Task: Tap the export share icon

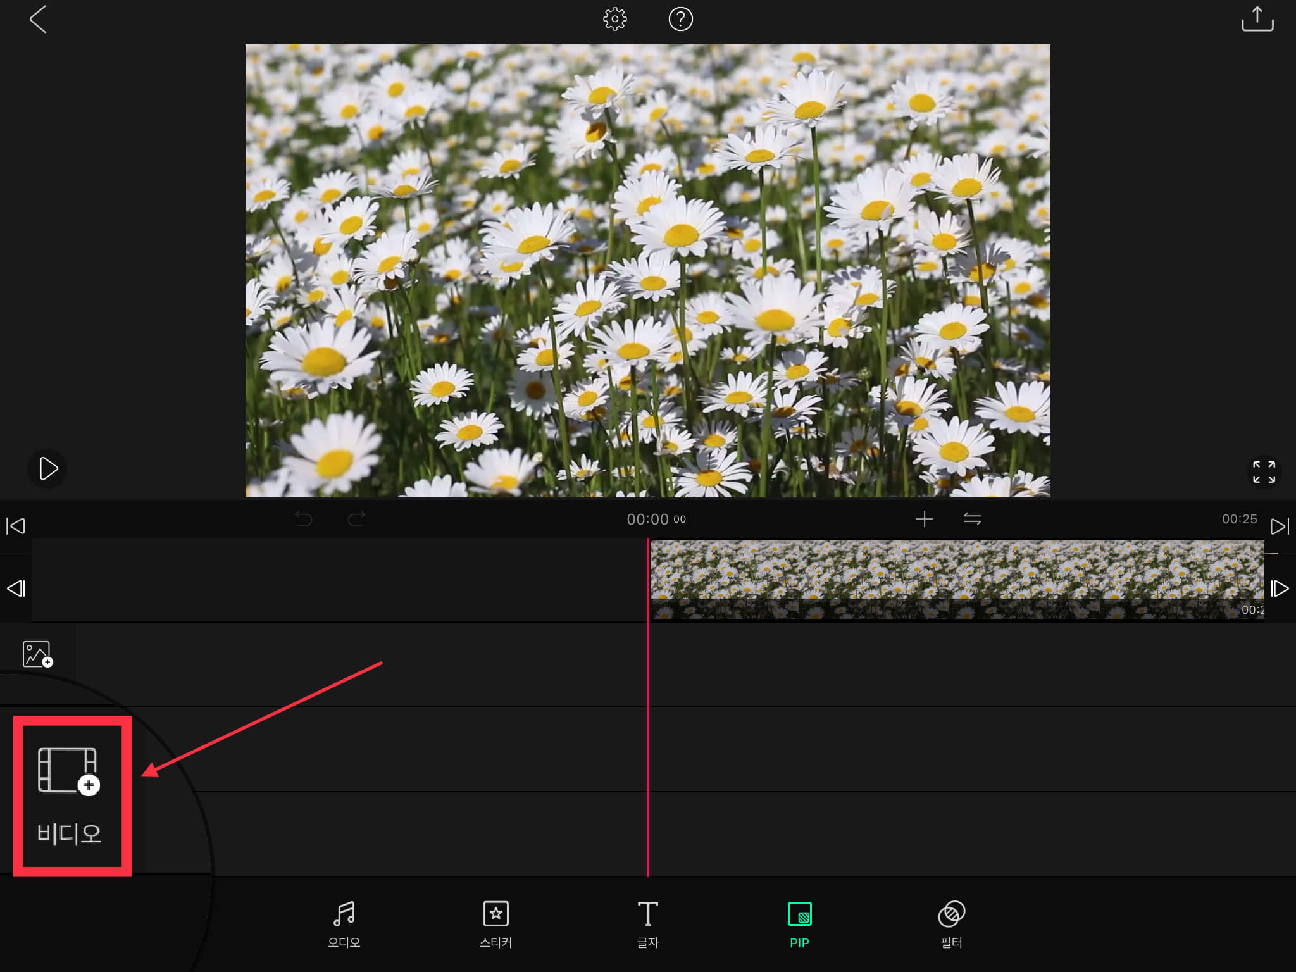Action: click(1257, 19)
